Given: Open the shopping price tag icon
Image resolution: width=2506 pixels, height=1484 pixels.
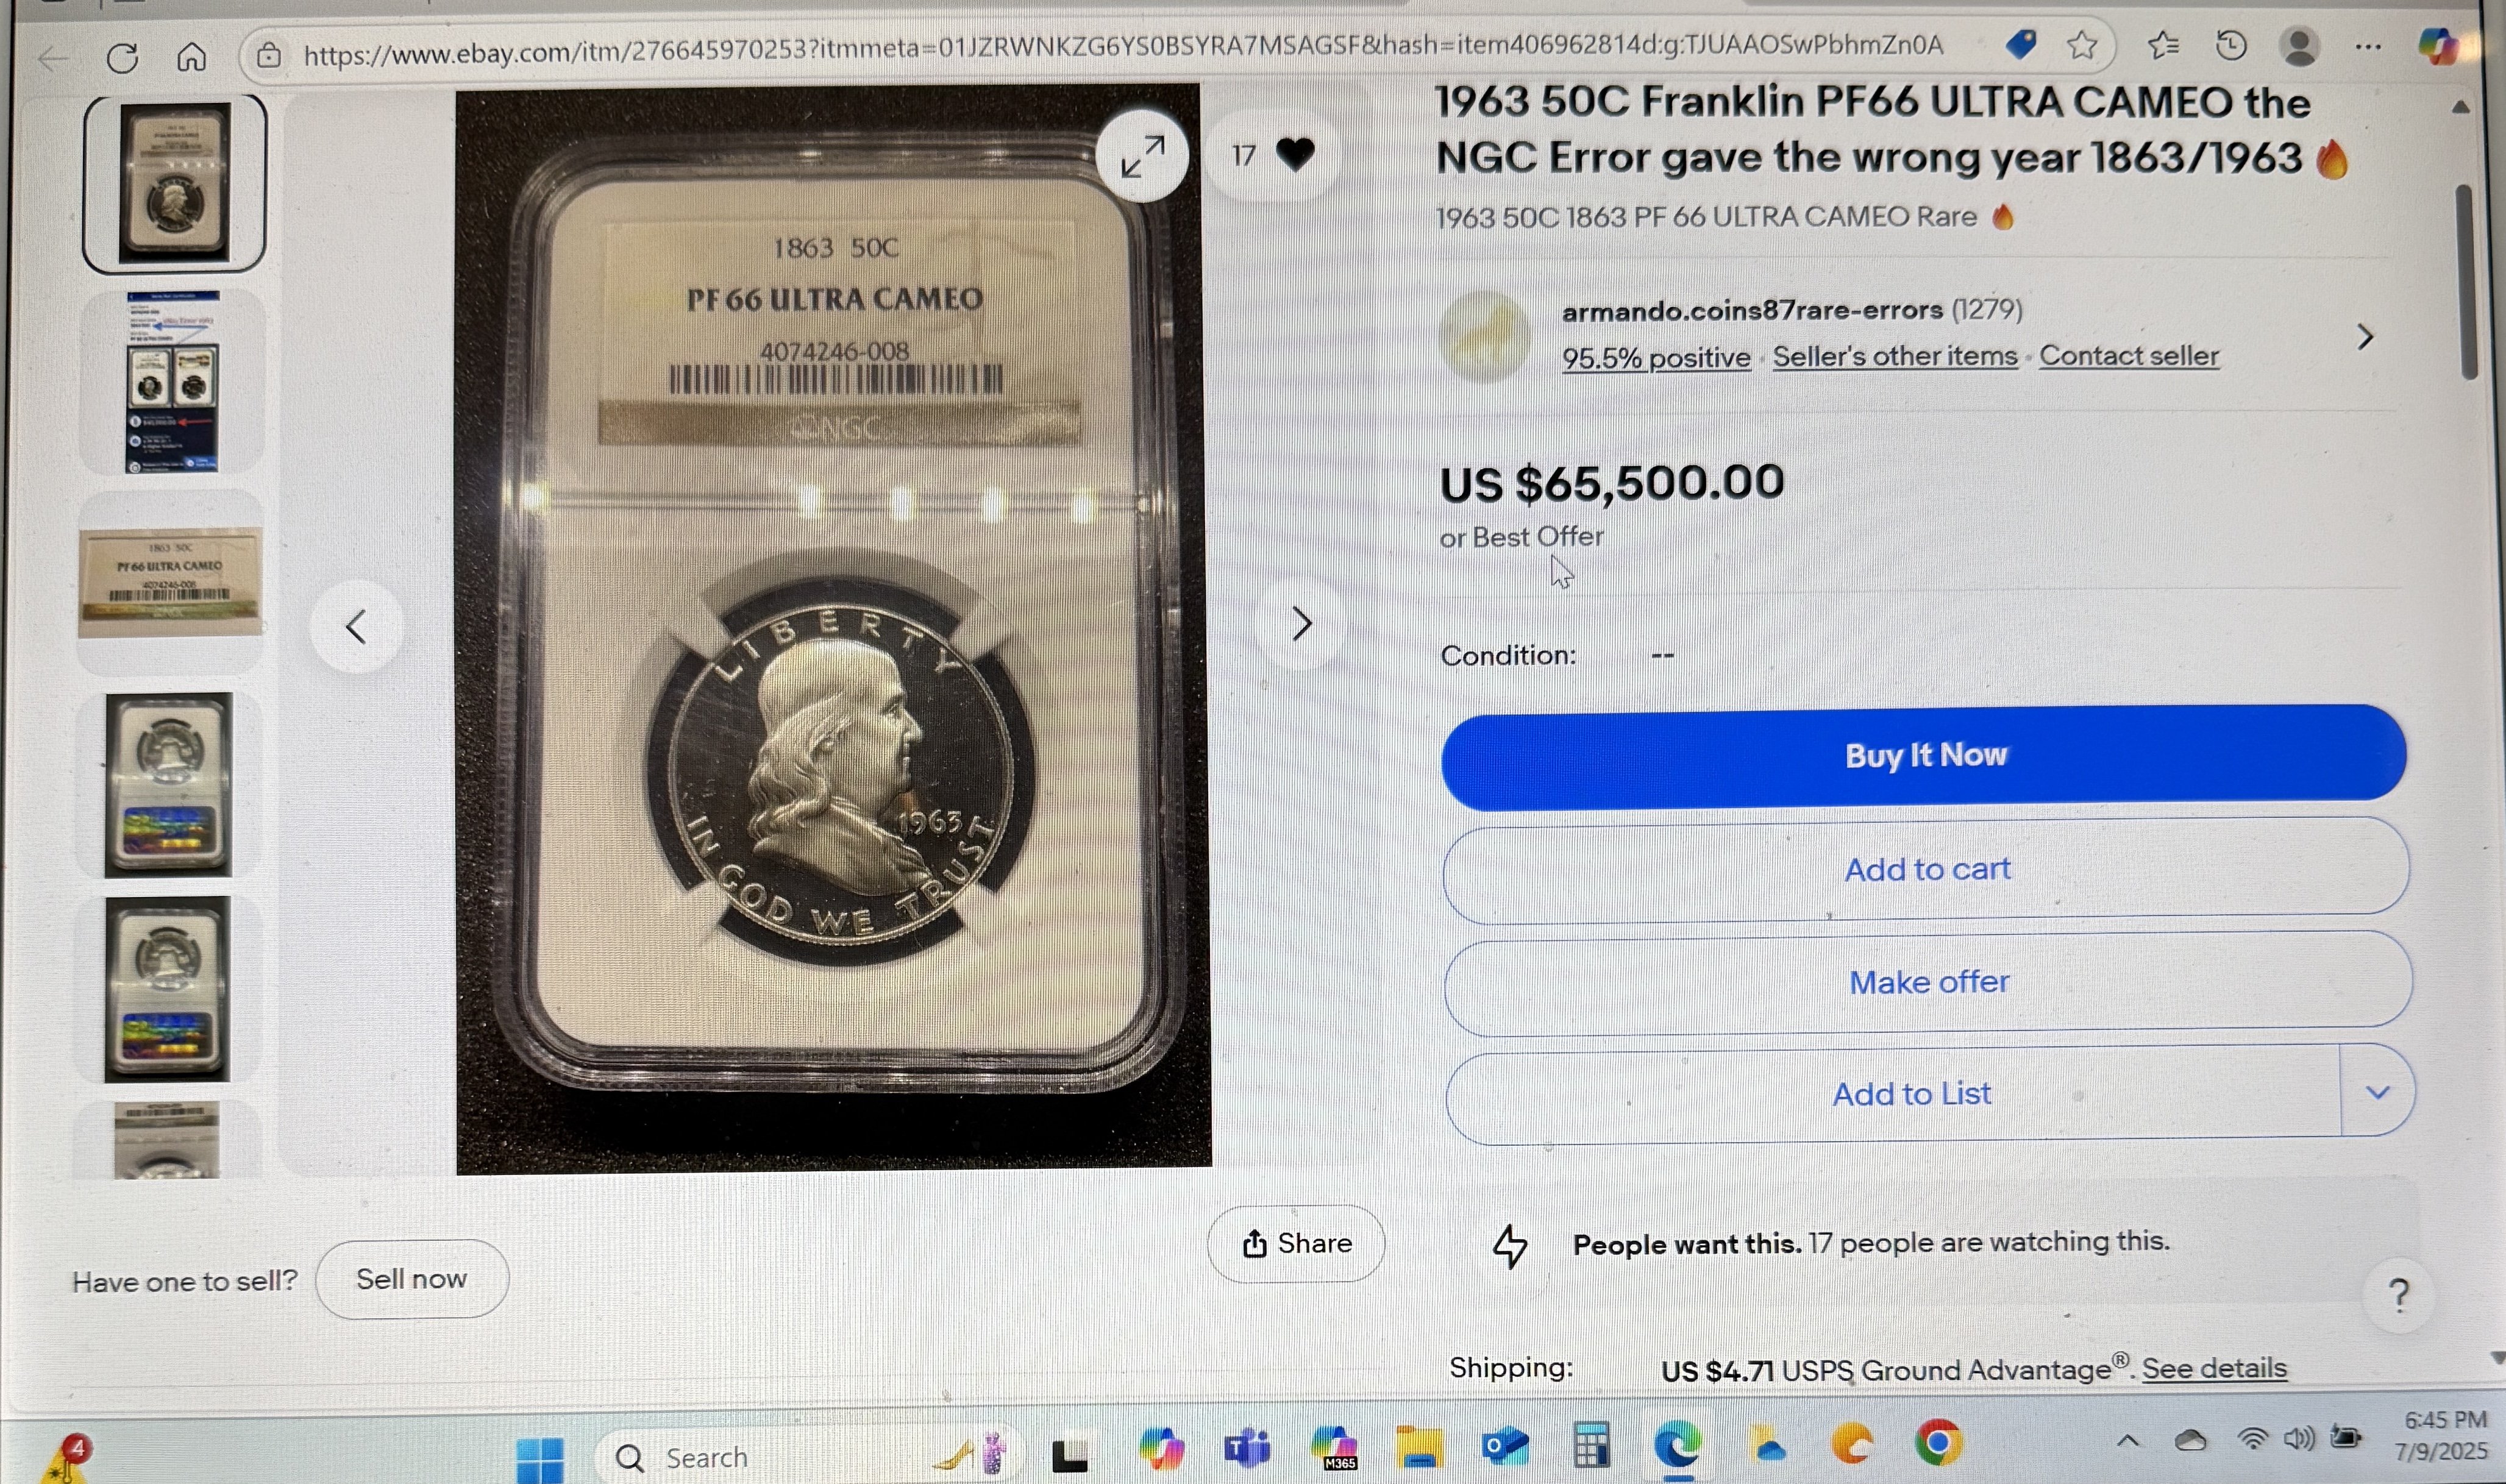Looking at the screenshot, I should coord(2020,44).
